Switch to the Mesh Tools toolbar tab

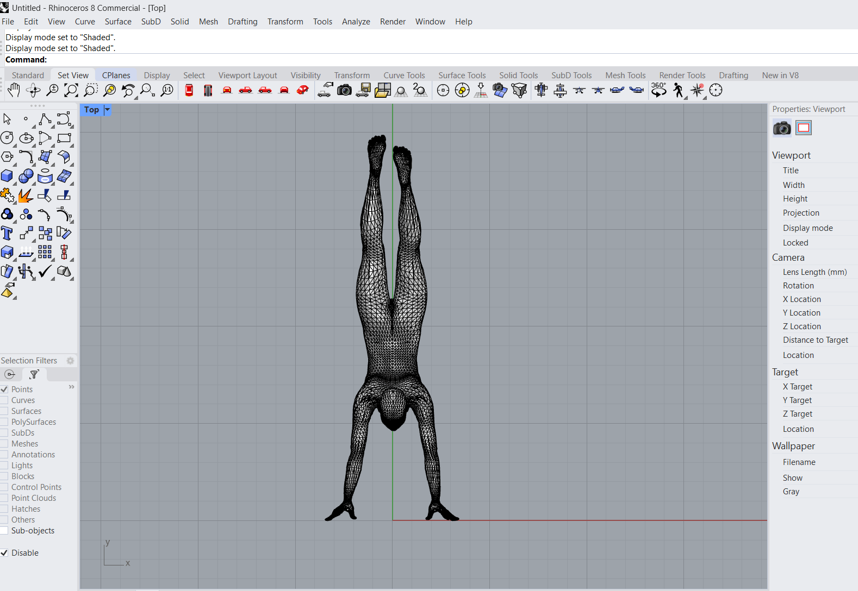point(625,76)
